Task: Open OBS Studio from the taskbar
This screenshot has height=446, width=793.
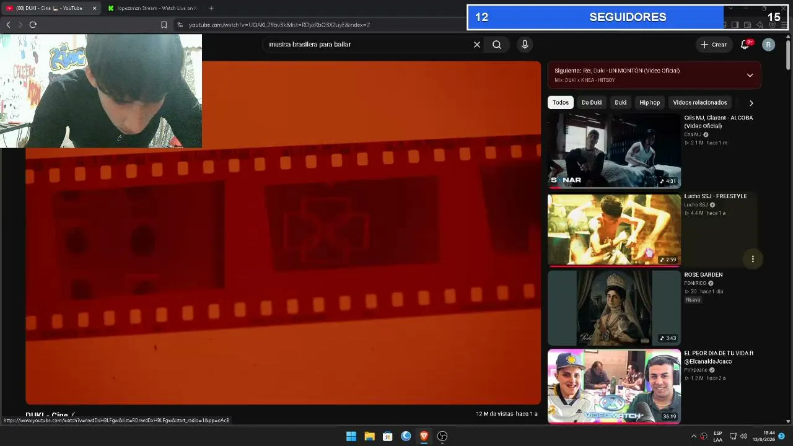Action: tap(442, 436)
